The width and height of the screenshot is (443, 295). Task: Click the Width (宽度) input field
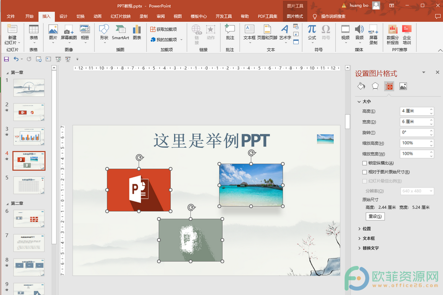click(x=417, y=122)
